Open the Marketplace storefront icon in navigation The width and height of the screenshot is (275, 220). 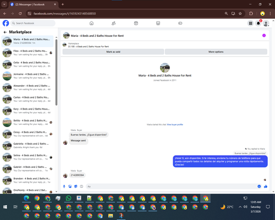(x=158, y=23)
